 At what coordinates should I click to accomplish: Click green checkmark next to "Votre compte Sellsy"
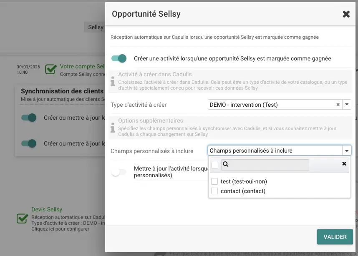[x=50, y=69]
